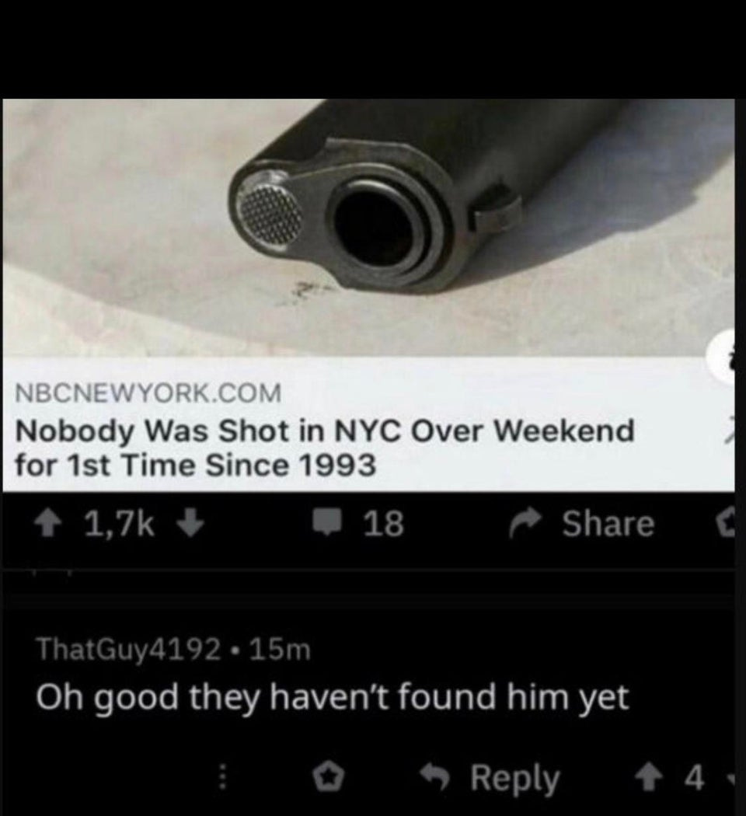Viewport: 746px width, 816px height.
Task: Open the comment's three-dot options menu
Action: pyautogui.click(x=222, y=777)
